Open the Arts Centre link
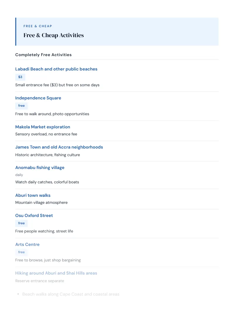 tap(27, 244)
